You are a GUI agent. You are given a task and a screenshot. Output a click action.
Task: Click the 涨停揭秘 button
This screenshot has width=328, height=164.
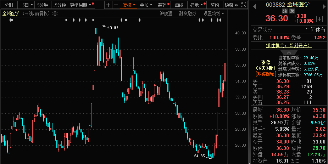click(266, 74)
